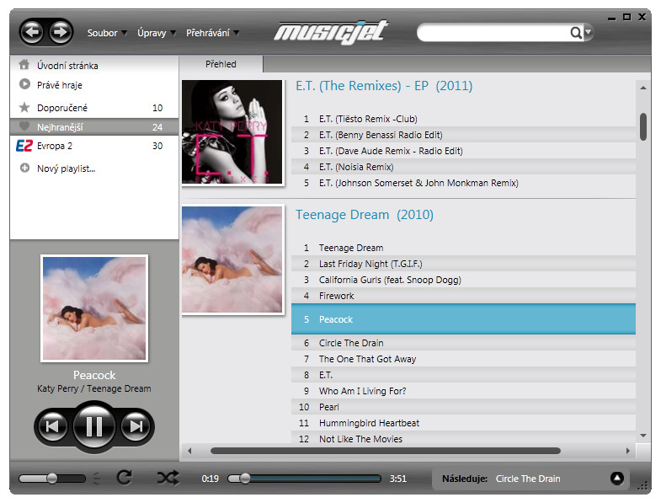This screenshot has height=503, width=661.
Task: Open Teenage Dream (2010) album title
Action: pos(365,215)
